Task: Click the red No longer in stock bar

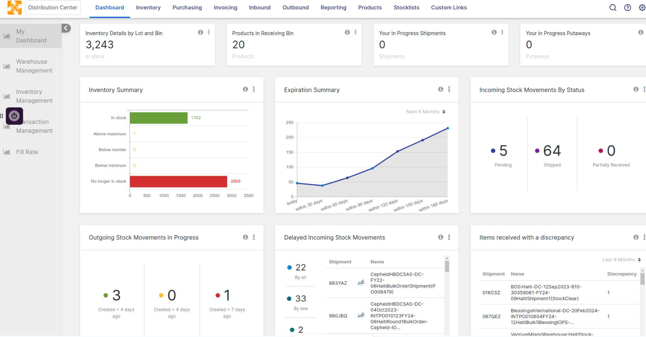Action: (x=178, y=181)
